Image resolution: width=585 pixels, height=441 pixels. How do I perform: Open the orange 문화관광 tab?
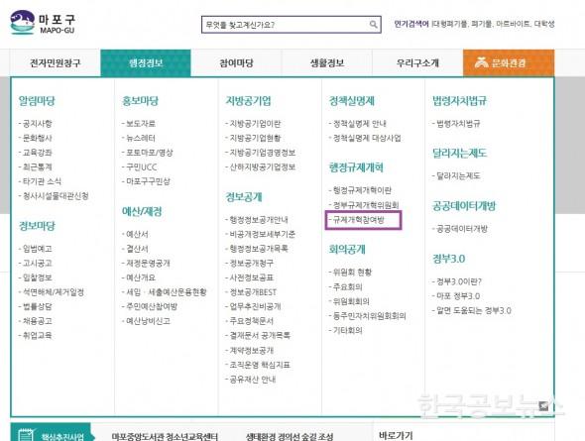point(509,63)
